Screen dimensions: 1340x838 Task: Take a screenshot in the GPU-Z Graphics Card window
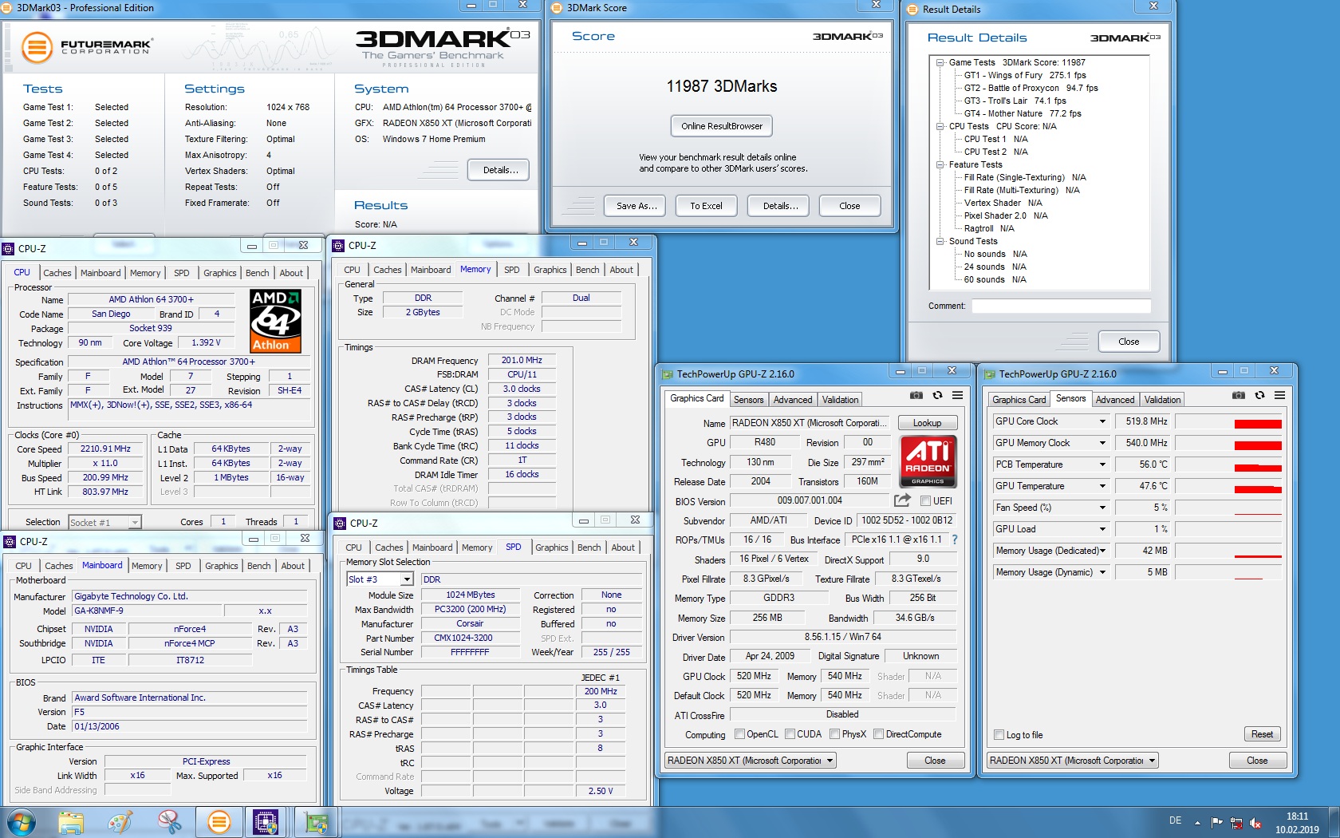click(x=916, y=395)
